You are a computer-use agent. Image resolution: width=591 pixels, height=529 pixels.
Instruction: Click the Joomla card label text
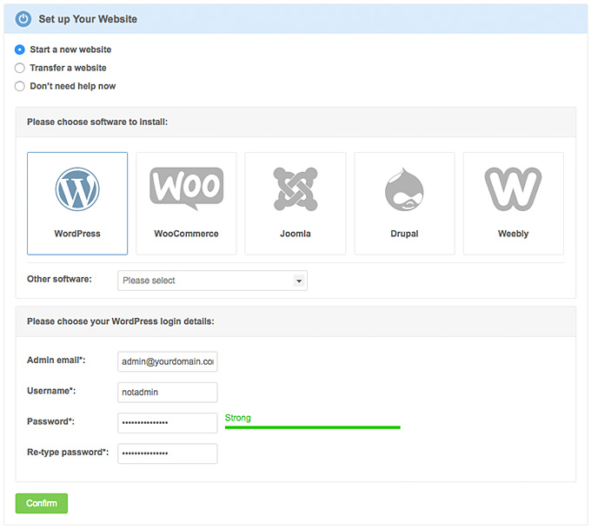tap(295, 234)
